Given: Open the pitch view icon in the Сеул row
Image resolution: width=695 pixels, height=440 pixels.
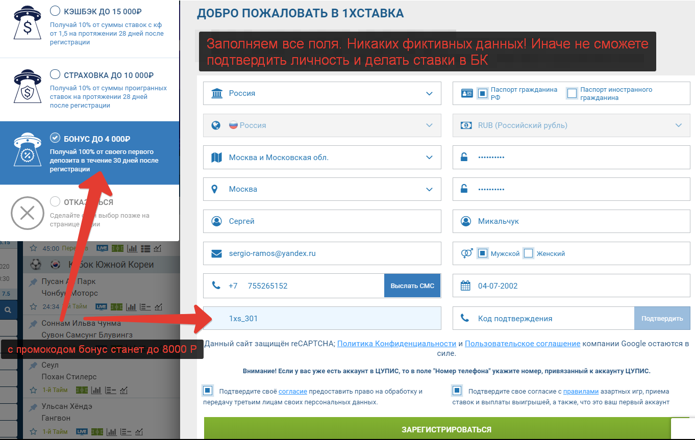Looking at the screenshot, I should [82, 390].
